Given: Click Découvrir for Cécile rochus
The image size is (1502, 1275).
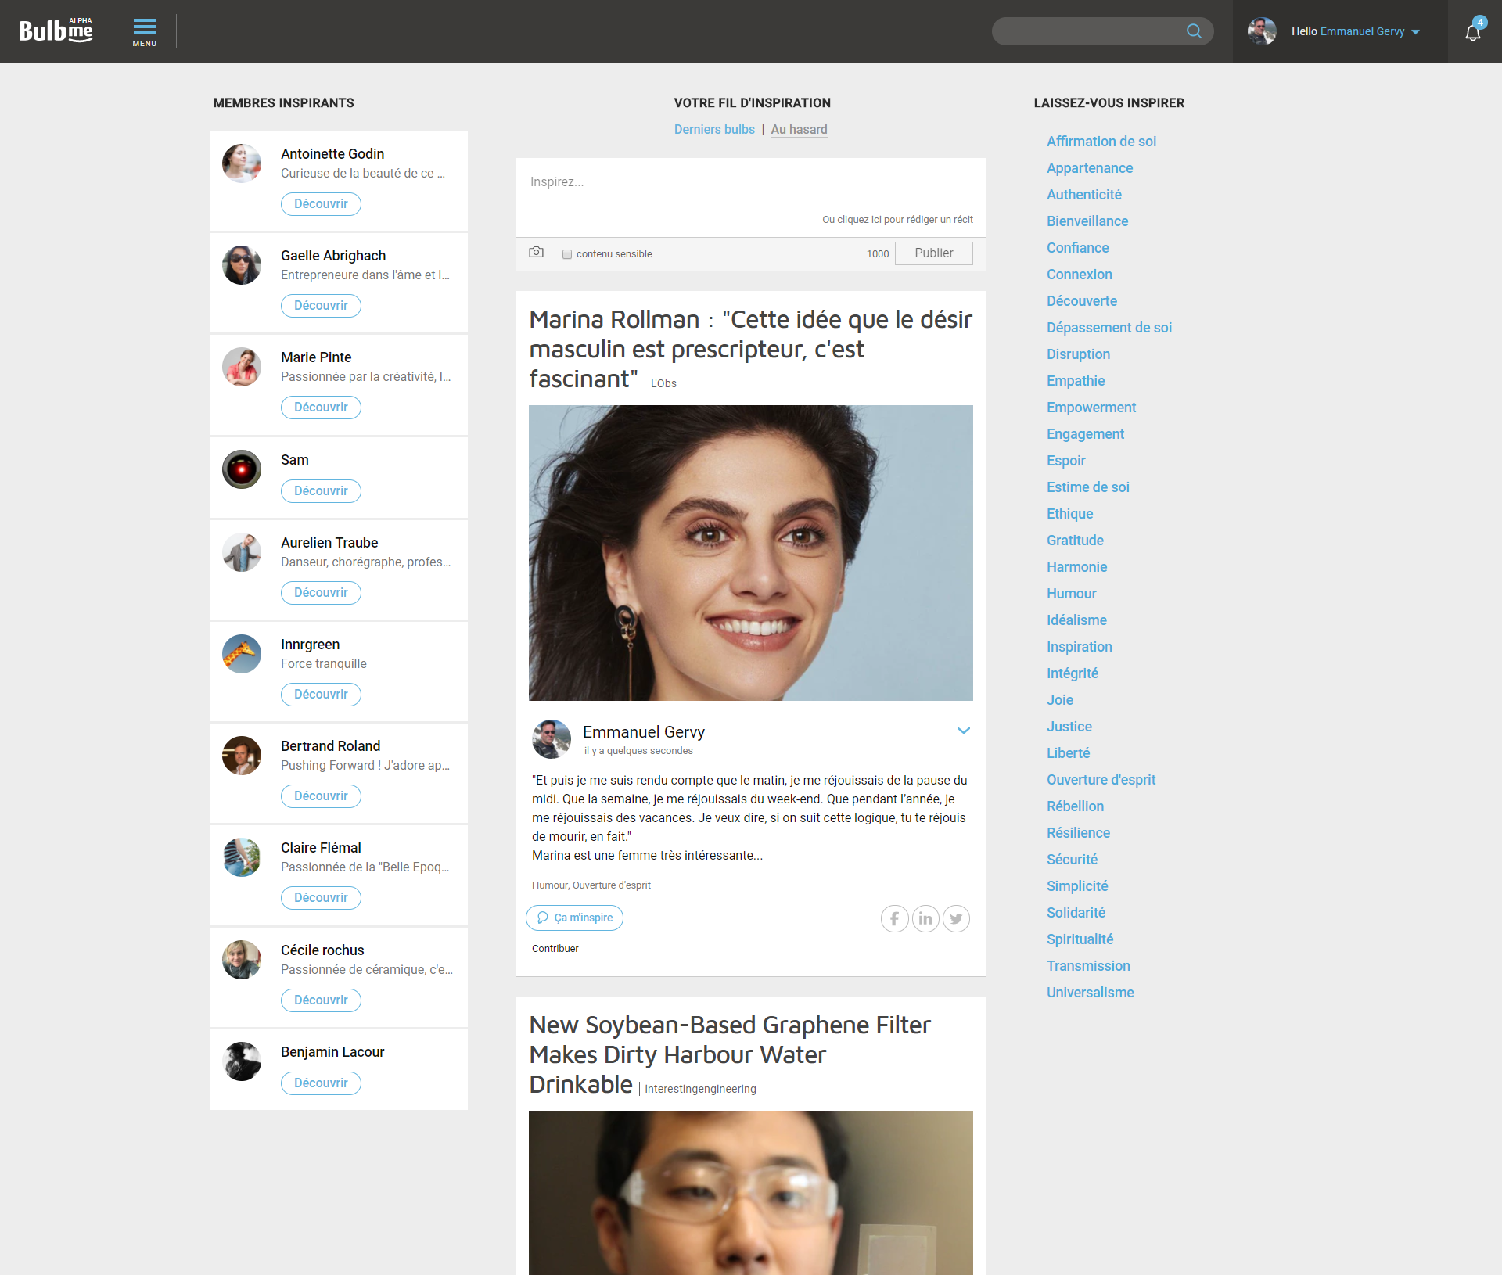Looking at the screenshot, I should [x=321, y=1000].
